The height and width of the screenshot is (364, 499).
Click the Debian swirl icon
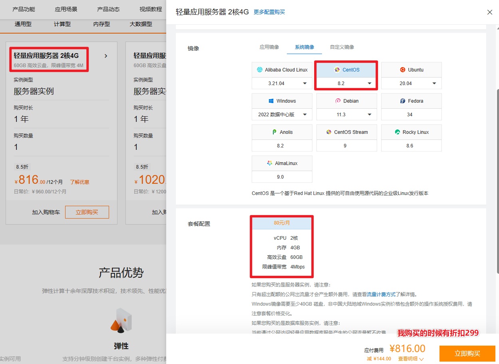pyautogui.click(x=338, y=101)
